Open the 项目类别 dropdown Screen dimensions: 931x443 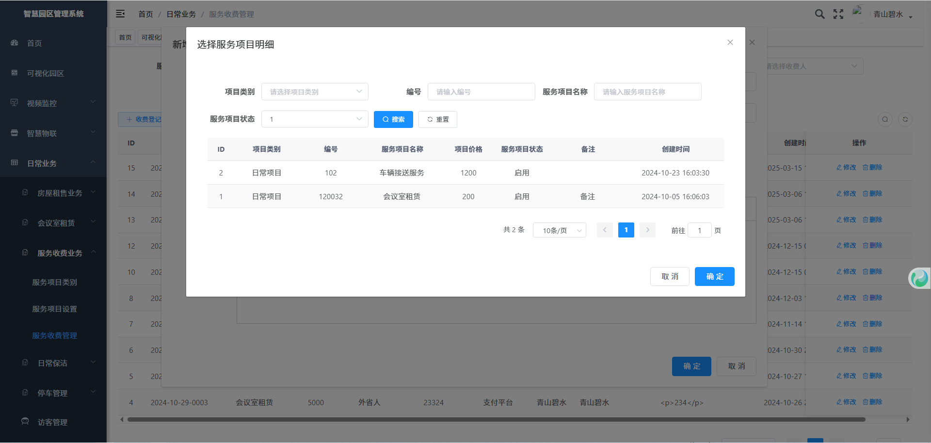315,92
